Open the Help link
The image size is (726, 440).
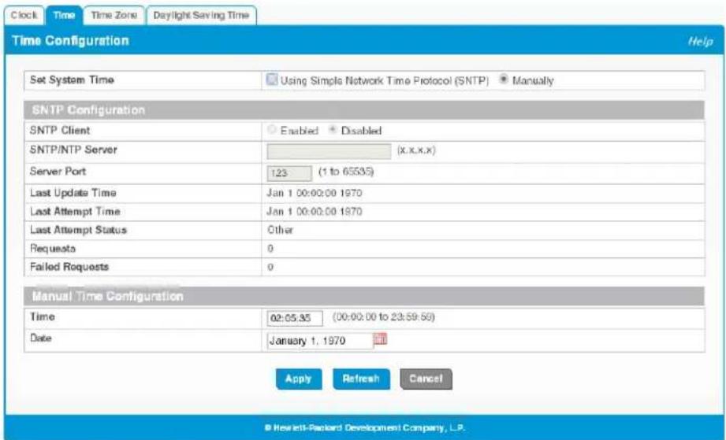700,41
